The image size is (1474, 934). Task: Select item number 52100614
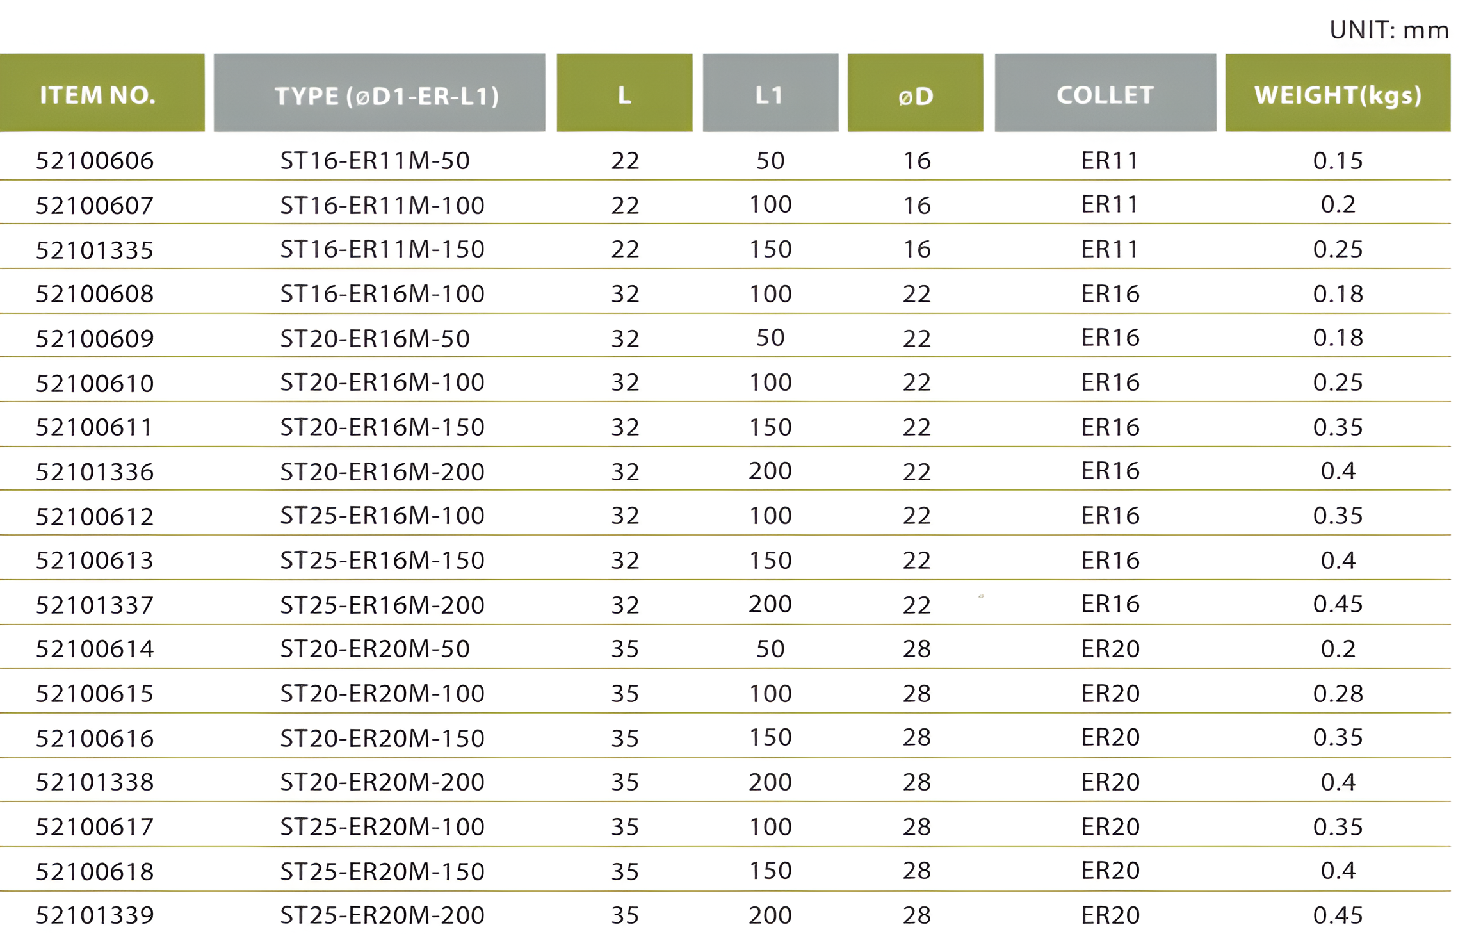[x=95, y=649]
